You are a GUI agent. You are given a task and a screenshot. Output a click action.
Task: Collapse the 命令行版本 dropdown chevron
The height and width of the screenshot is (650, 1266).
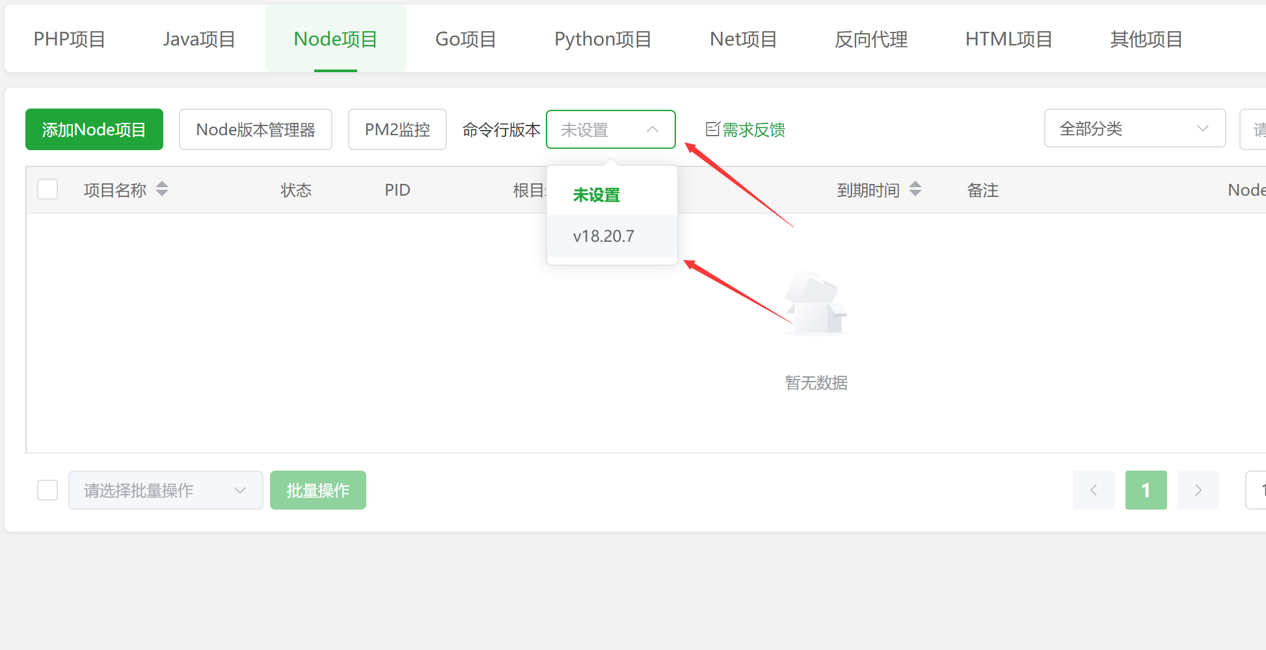tap(653, 129)
